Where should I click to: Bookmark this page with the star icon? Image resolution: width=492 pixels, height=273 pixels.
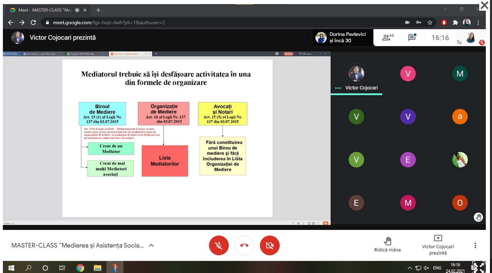point(430,22)
